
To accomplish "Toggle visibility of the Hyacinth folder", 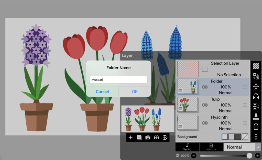I will pos(205,123).
